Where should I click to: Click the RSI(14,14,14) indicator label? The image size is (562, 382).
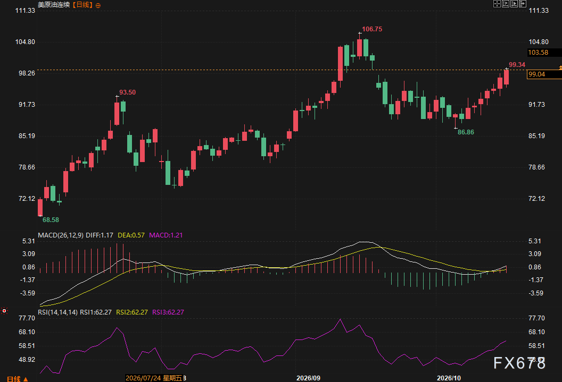point(57,312)
